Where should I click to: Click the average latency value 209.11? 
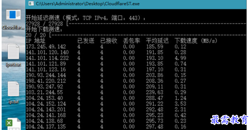pyautogui.click(x=155, y=87)
